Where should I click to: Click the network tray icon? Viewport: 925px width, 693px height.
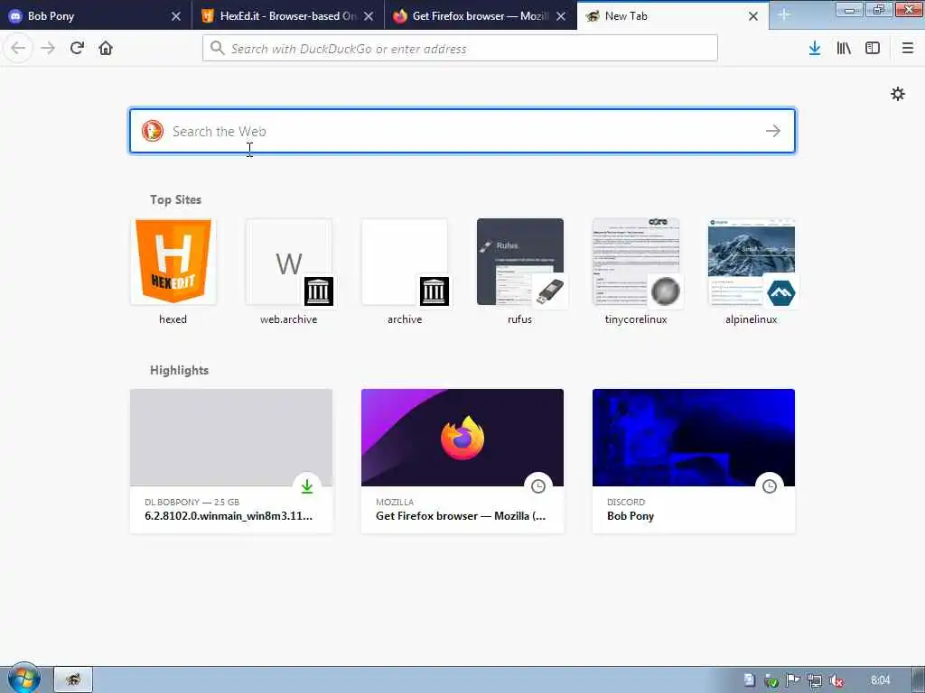814,680
